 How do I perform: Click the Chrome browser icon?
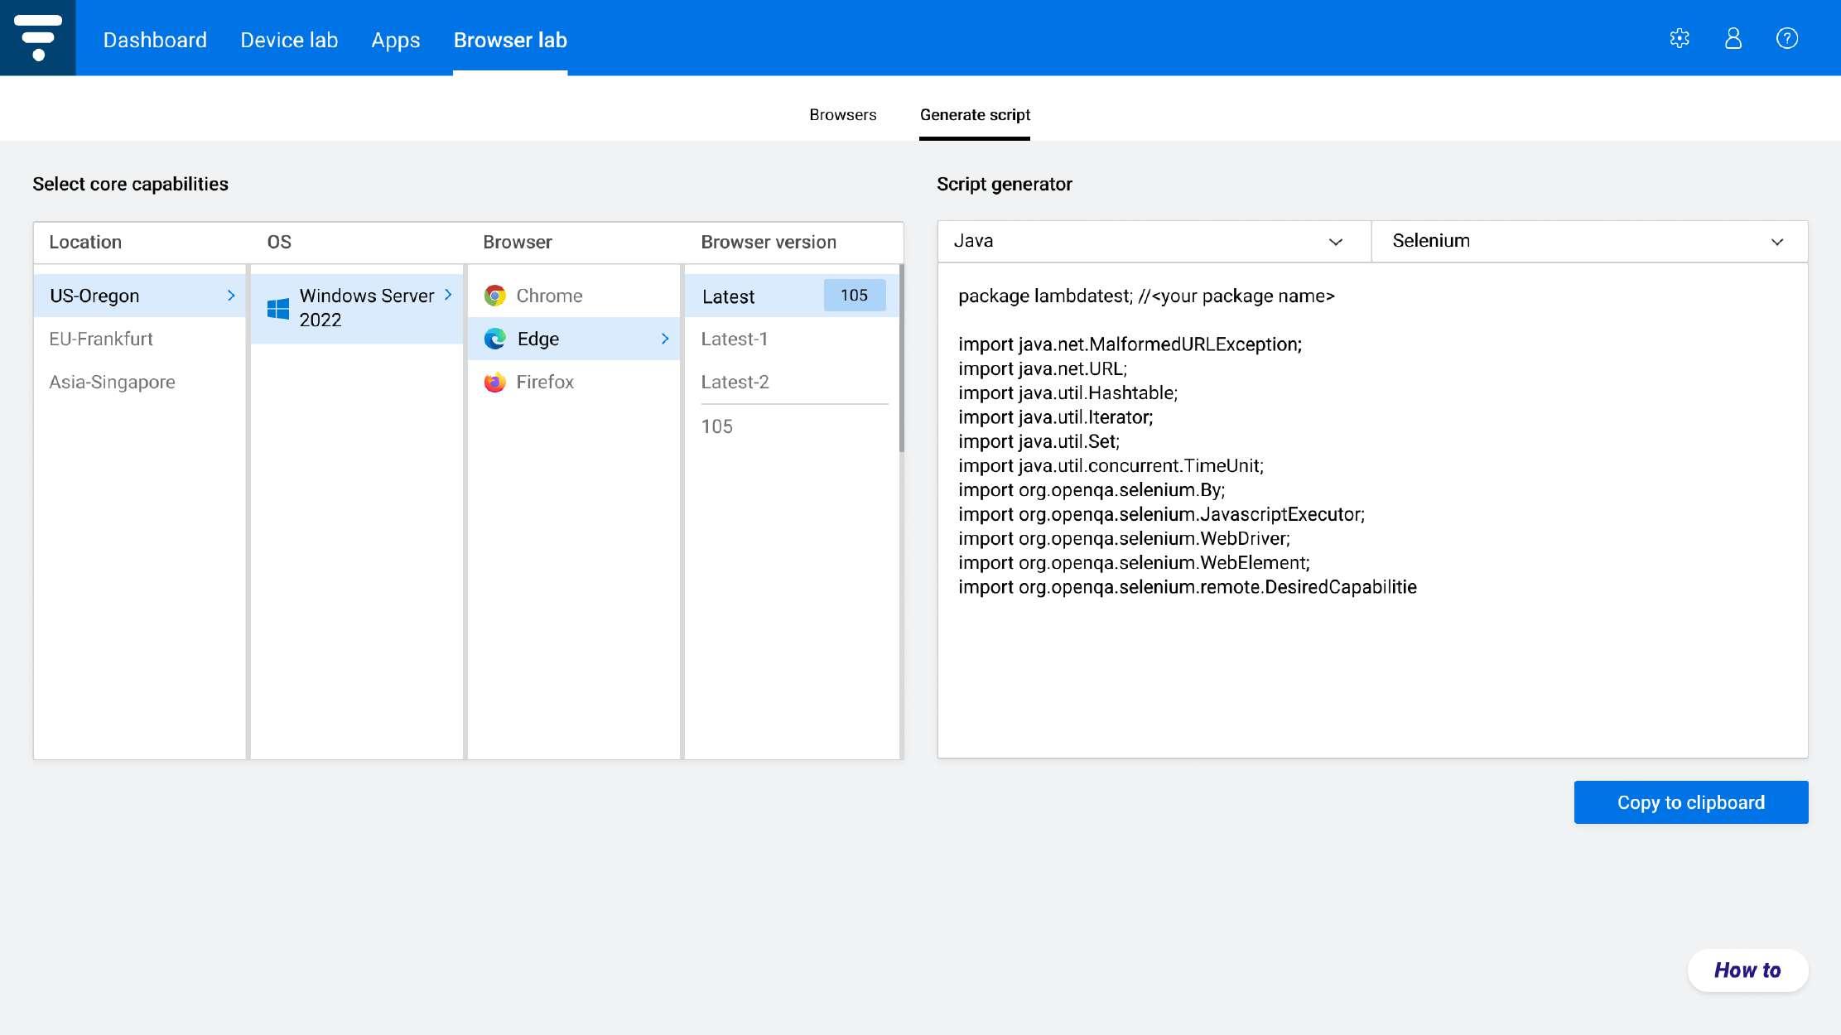495,296
